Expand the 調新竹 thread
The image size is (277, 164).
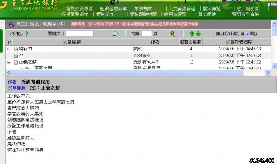coord(9,49)
